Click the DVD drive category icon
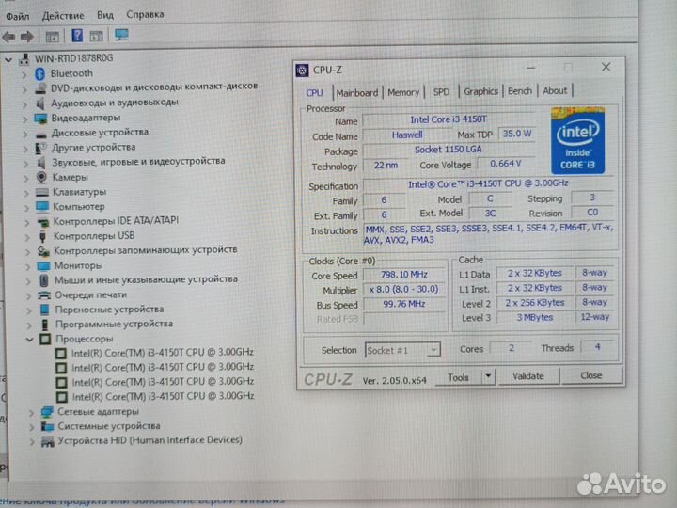The width and height of the screenshot is (677, 508). tap(41, 88)
